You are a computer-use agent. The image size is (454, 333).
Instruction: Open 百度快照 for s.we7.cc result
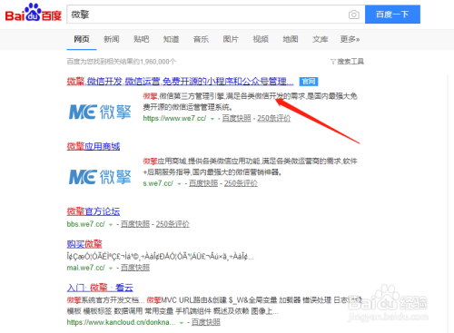[203, 183]
